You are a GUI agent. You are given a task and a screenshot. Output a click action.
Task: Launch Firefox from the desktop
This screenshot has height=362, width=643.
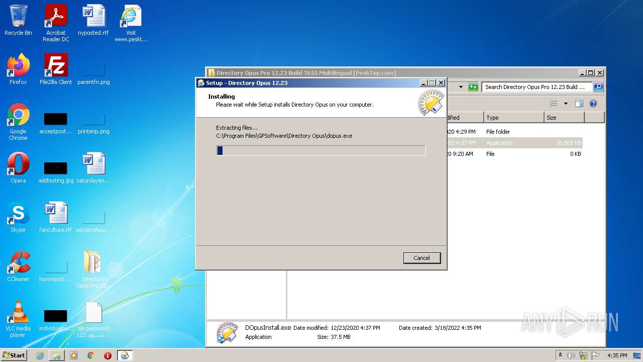[x=18, y=69]
